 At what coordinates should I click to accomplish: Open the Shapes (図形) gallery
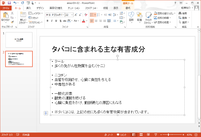coord(131,18)
